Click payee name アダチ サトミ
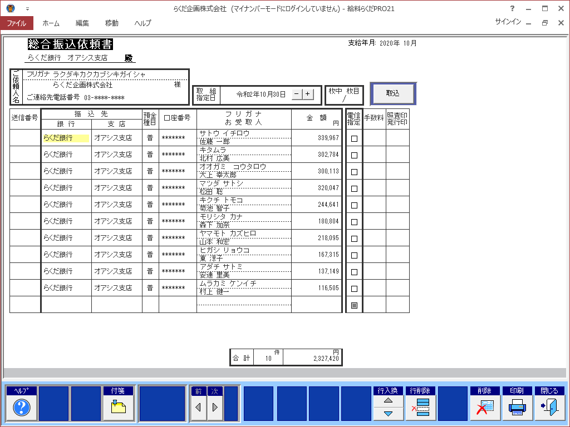Image resolution: width=570 pixels, height=427 pixels. pyautogui.click(x=220, y=267)
